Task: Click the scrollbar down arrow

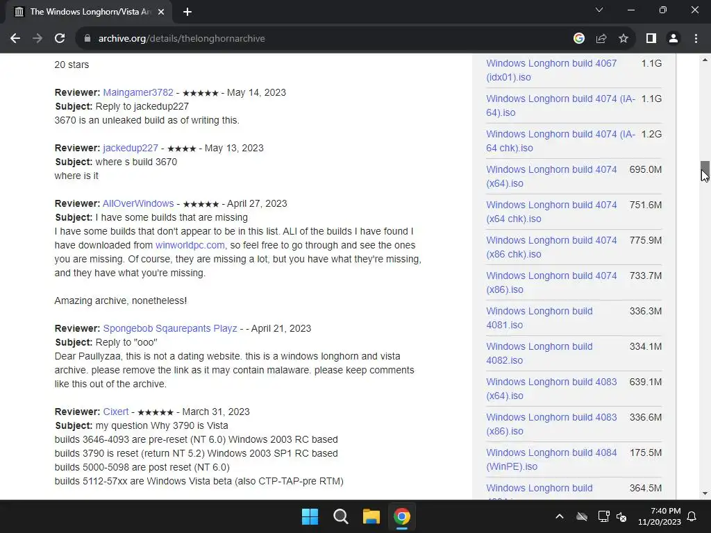Action: click(705, 493)
